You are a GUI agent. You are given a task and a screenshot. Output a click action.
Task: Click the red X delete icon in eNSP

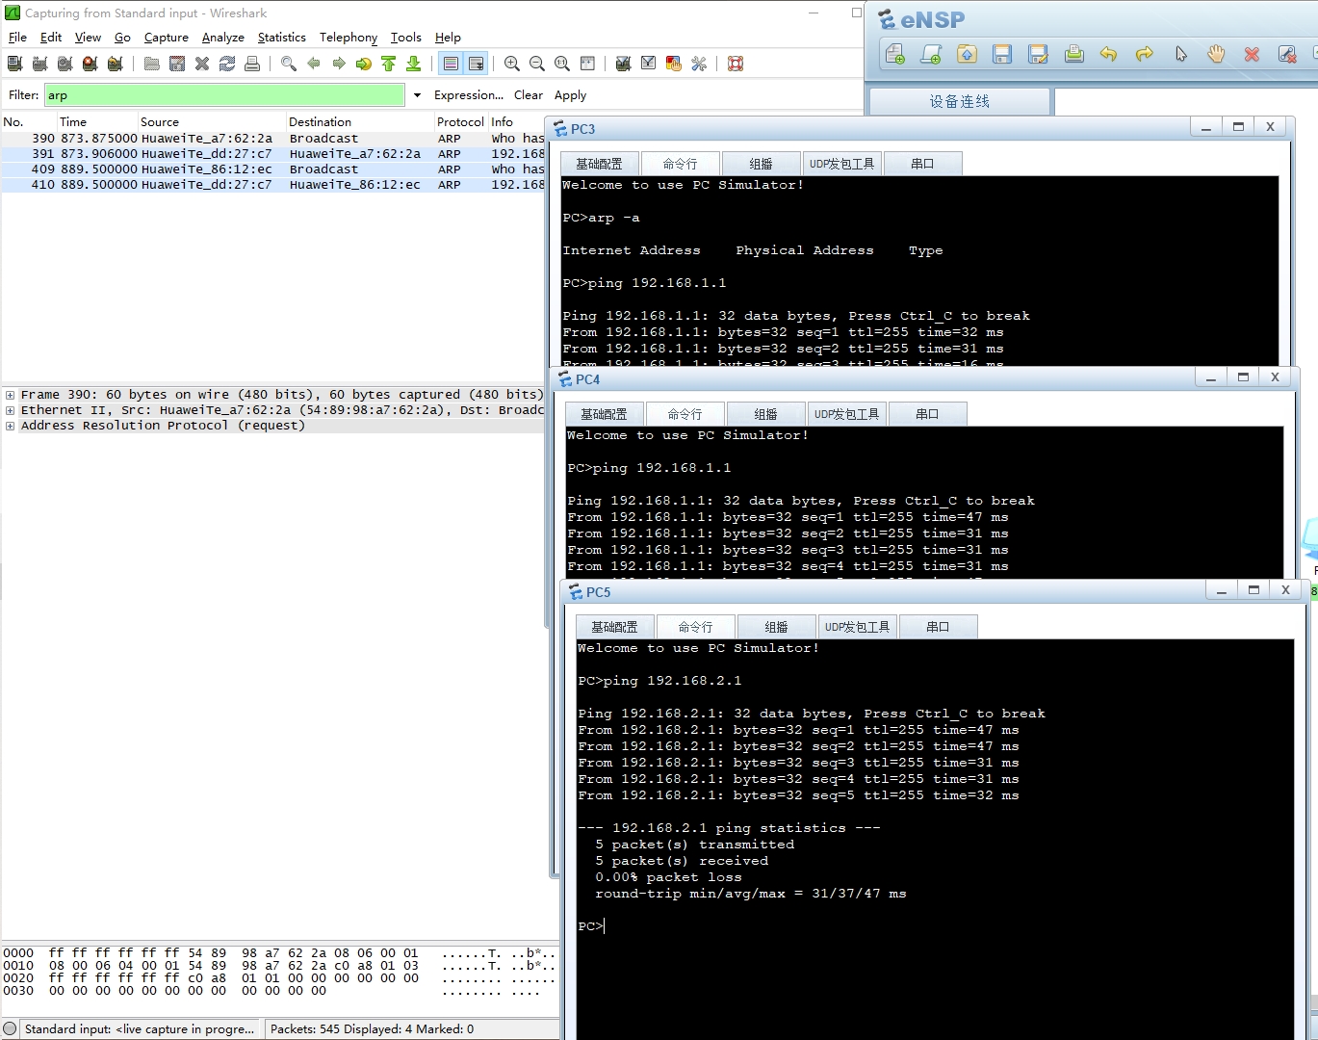[x=1252, y=54]
